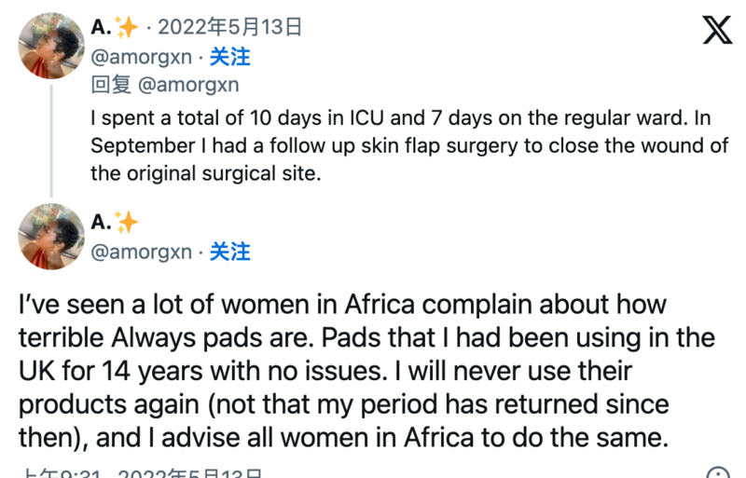Screen dimensions: 746x478
Task: Click 关注 beside the main tweet handle
Action: point(229,252)
